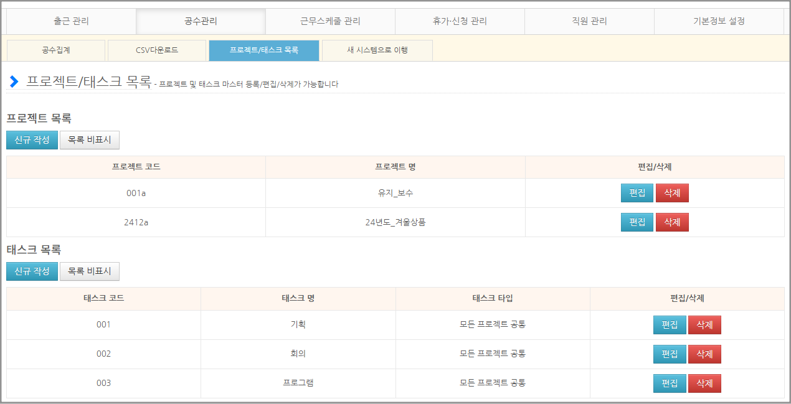Edit task 003 프로그램
This screenshot has height=404, width=791.
(669, 383)
